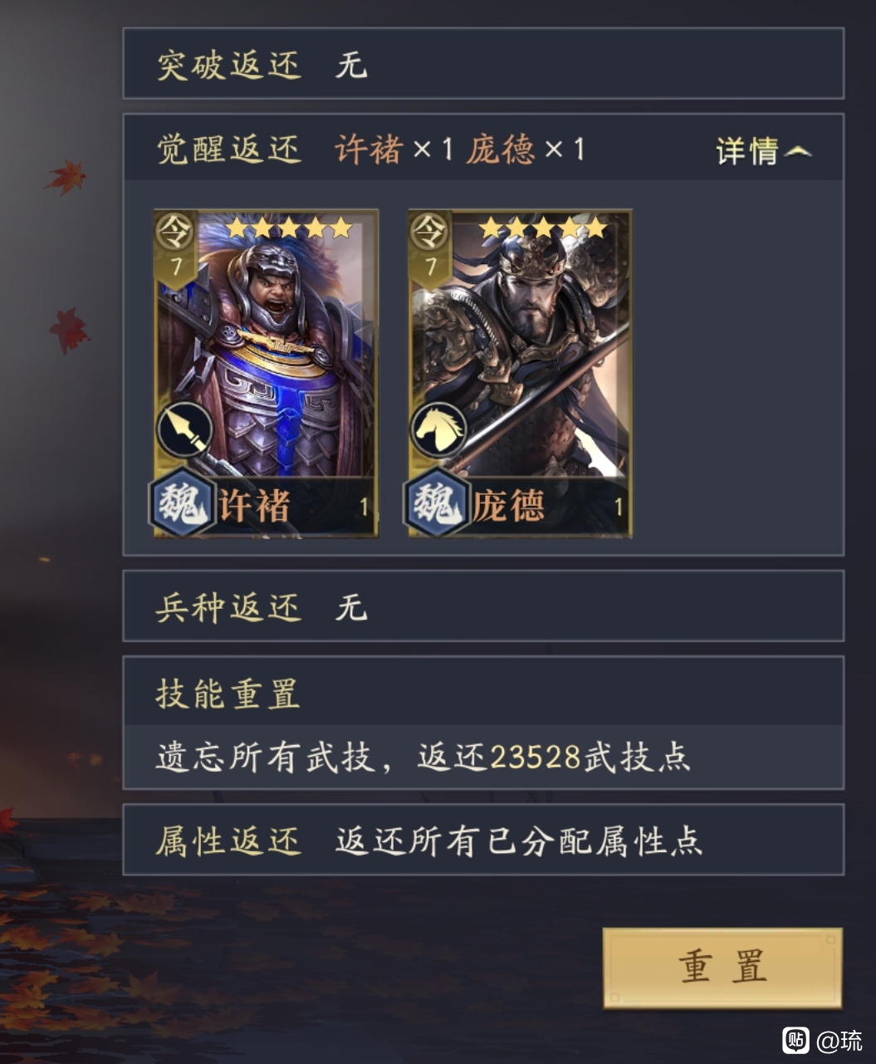Select the 觉醒返还 header row
Screen dimensions: 876x1064
coord(483,149)
